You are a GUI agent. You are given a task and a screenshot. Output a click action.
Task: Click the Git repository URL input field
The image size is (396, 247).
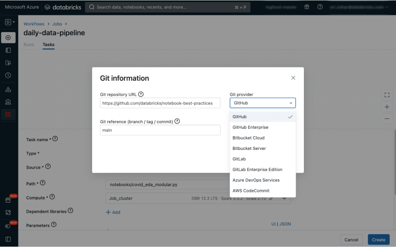(x=160, y=103)
